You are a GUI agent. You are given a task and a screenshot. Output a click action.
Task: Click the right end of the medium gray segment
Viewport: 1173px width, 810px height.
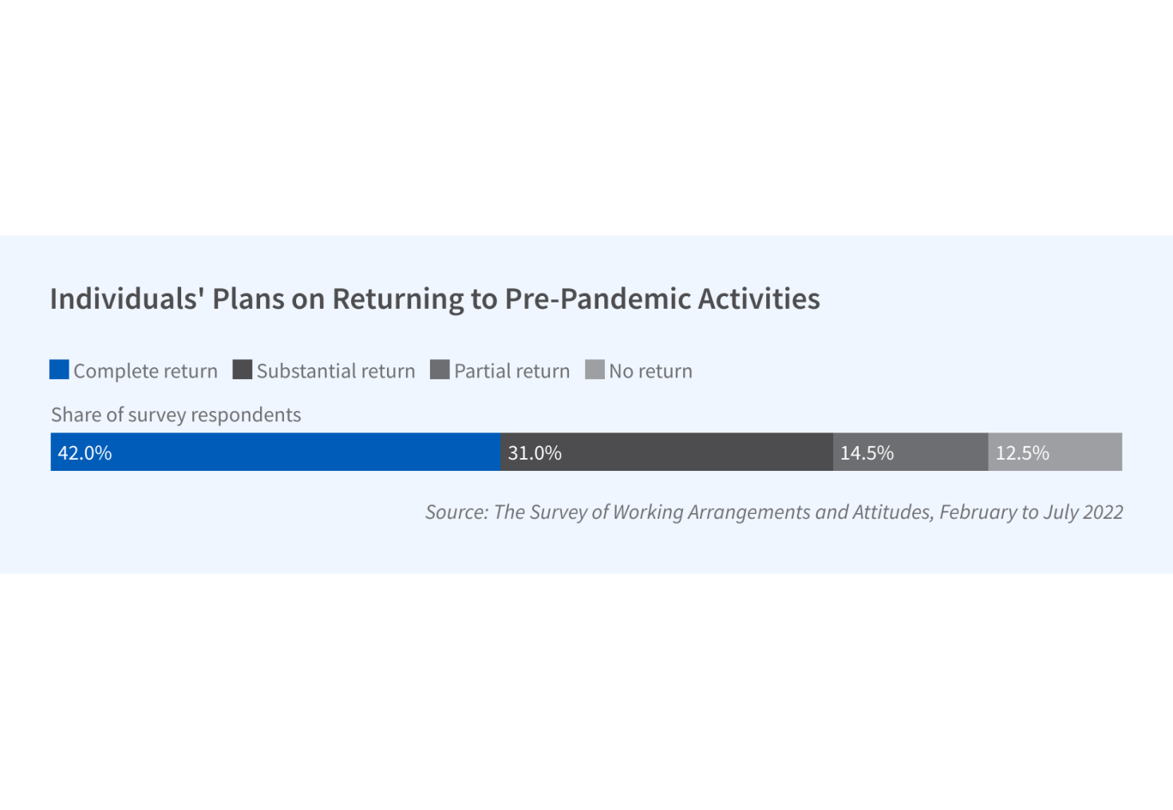click(981, 452)
